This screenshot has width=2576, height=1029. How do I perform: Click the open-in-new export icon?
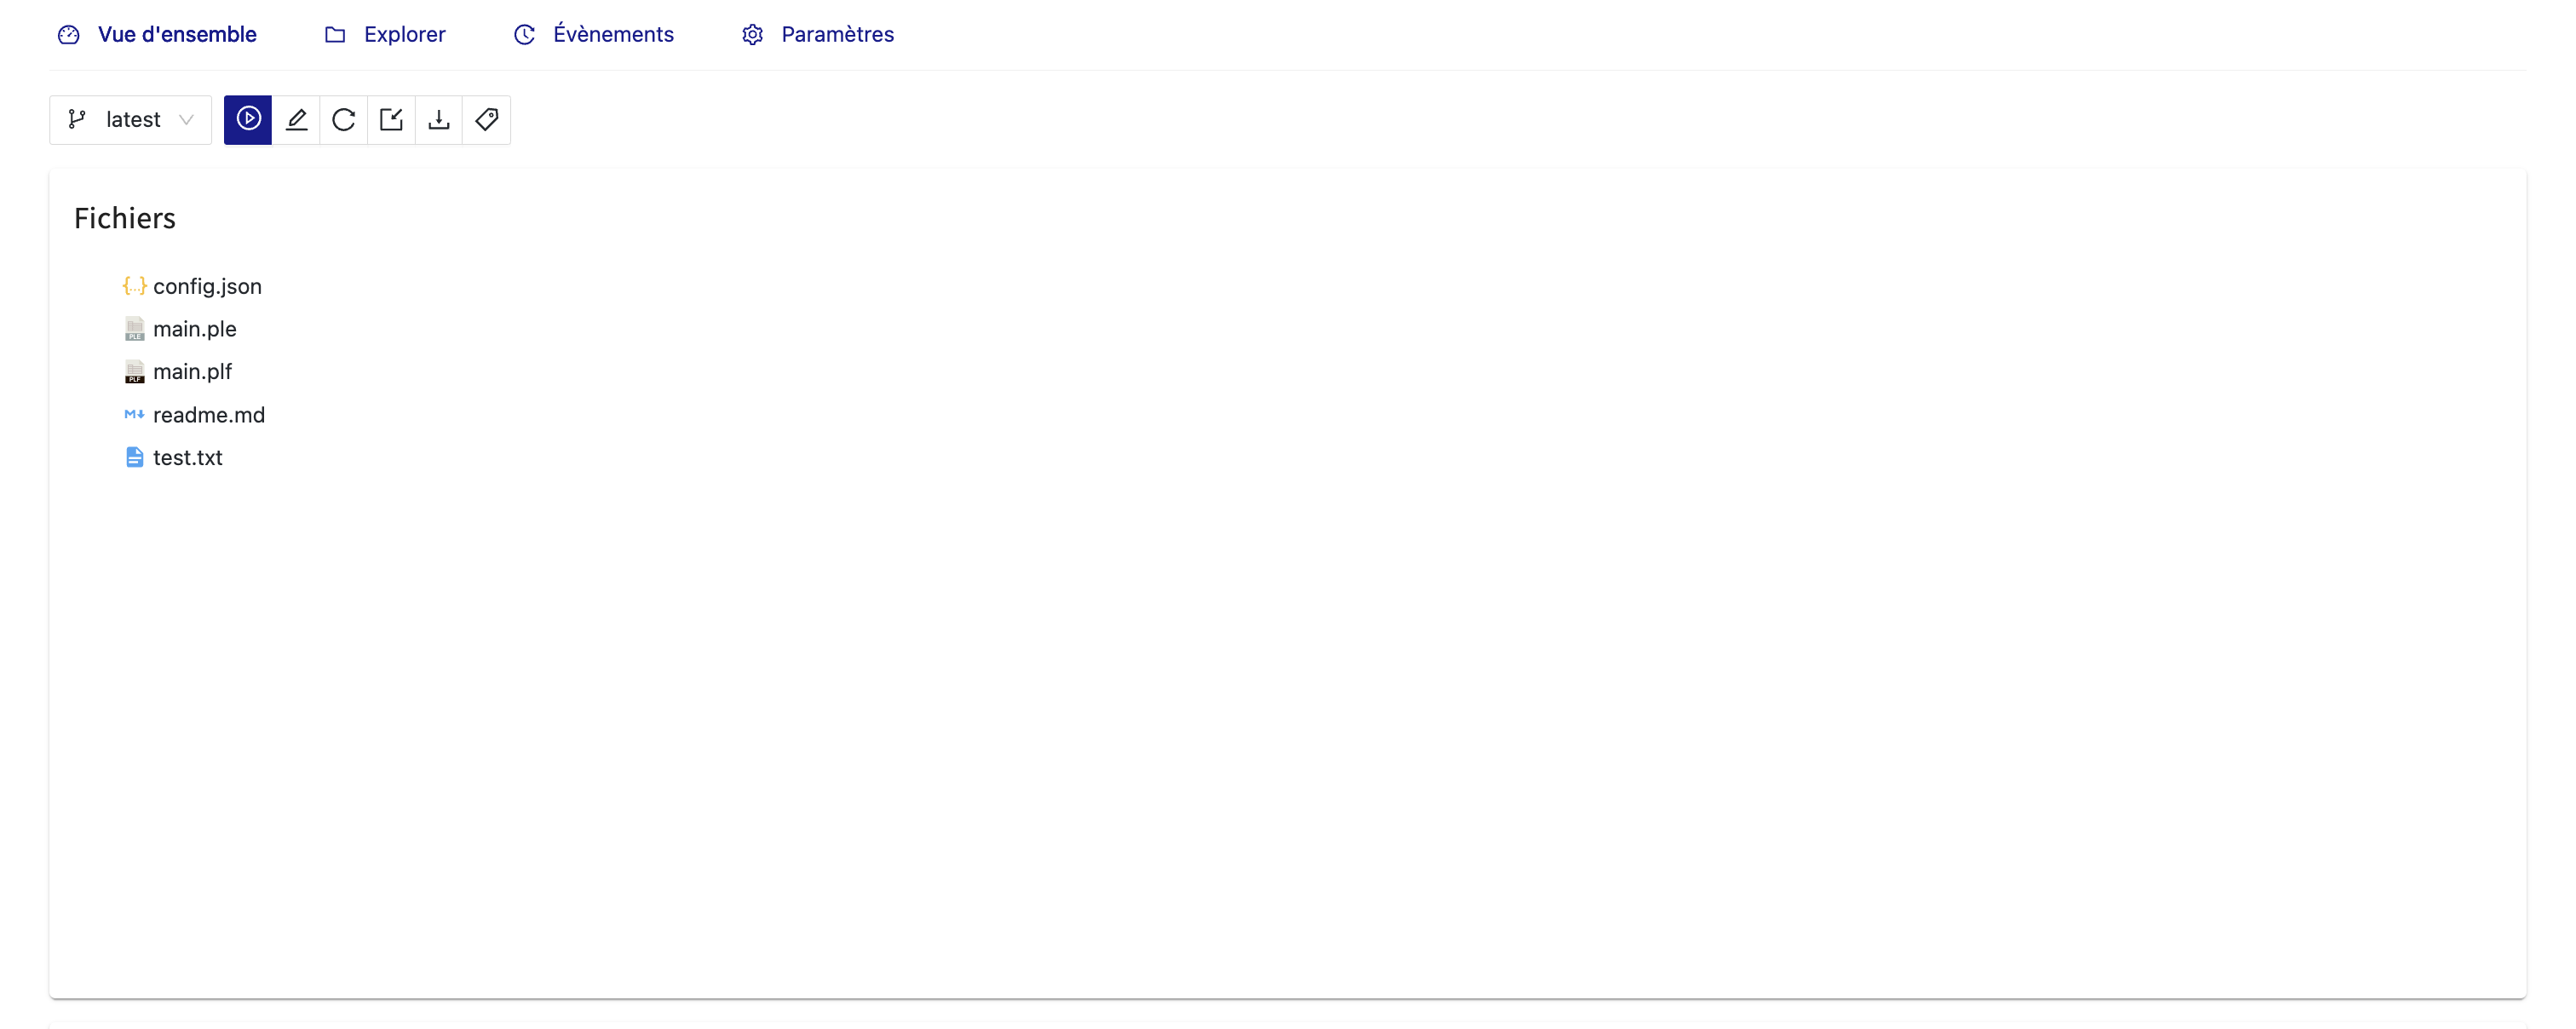click(x=391, y=120)
